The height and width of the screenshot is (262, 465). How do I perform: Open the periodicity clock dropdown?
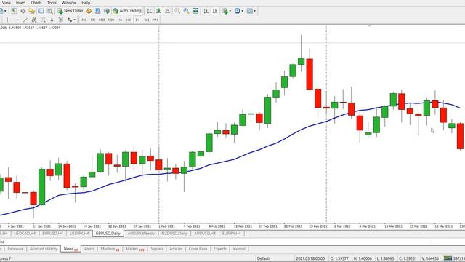coord(239,11)
